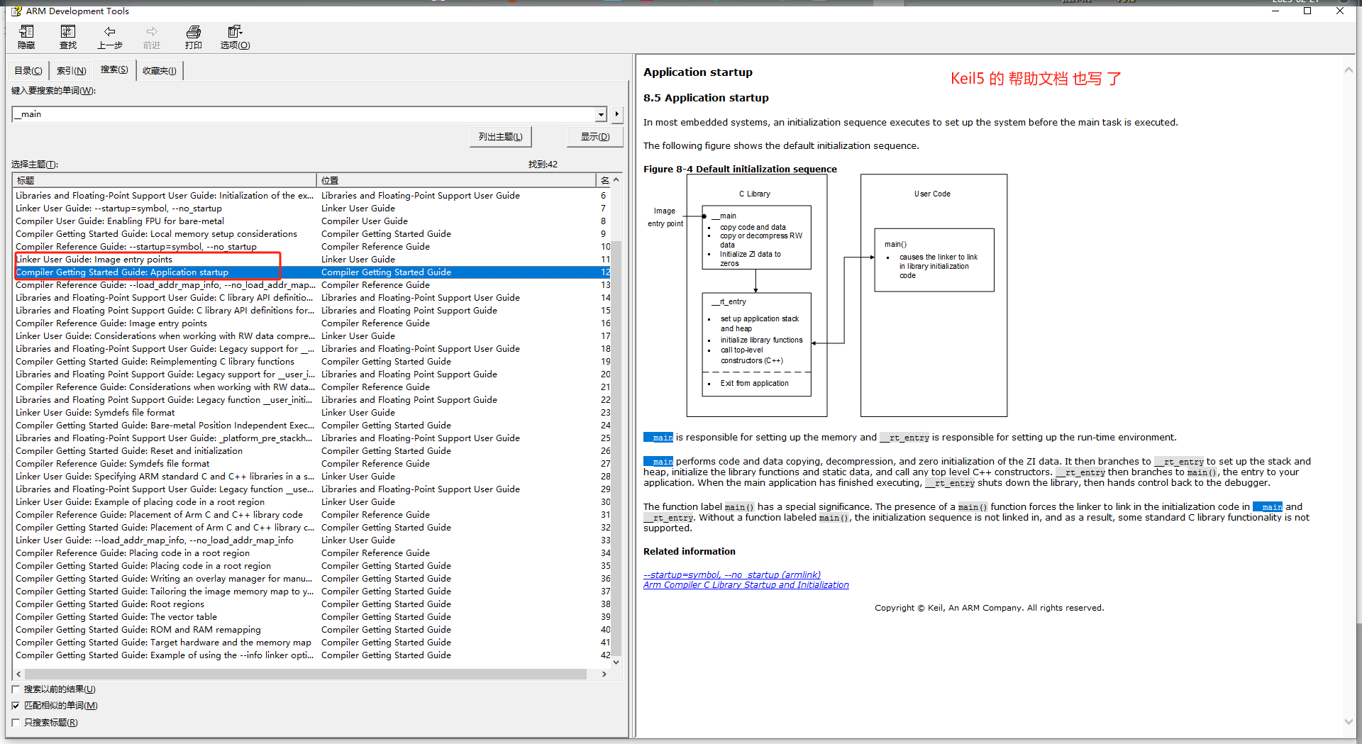
Task: Sort results by the 位置 column header
Action: click(x=456, y=180)
